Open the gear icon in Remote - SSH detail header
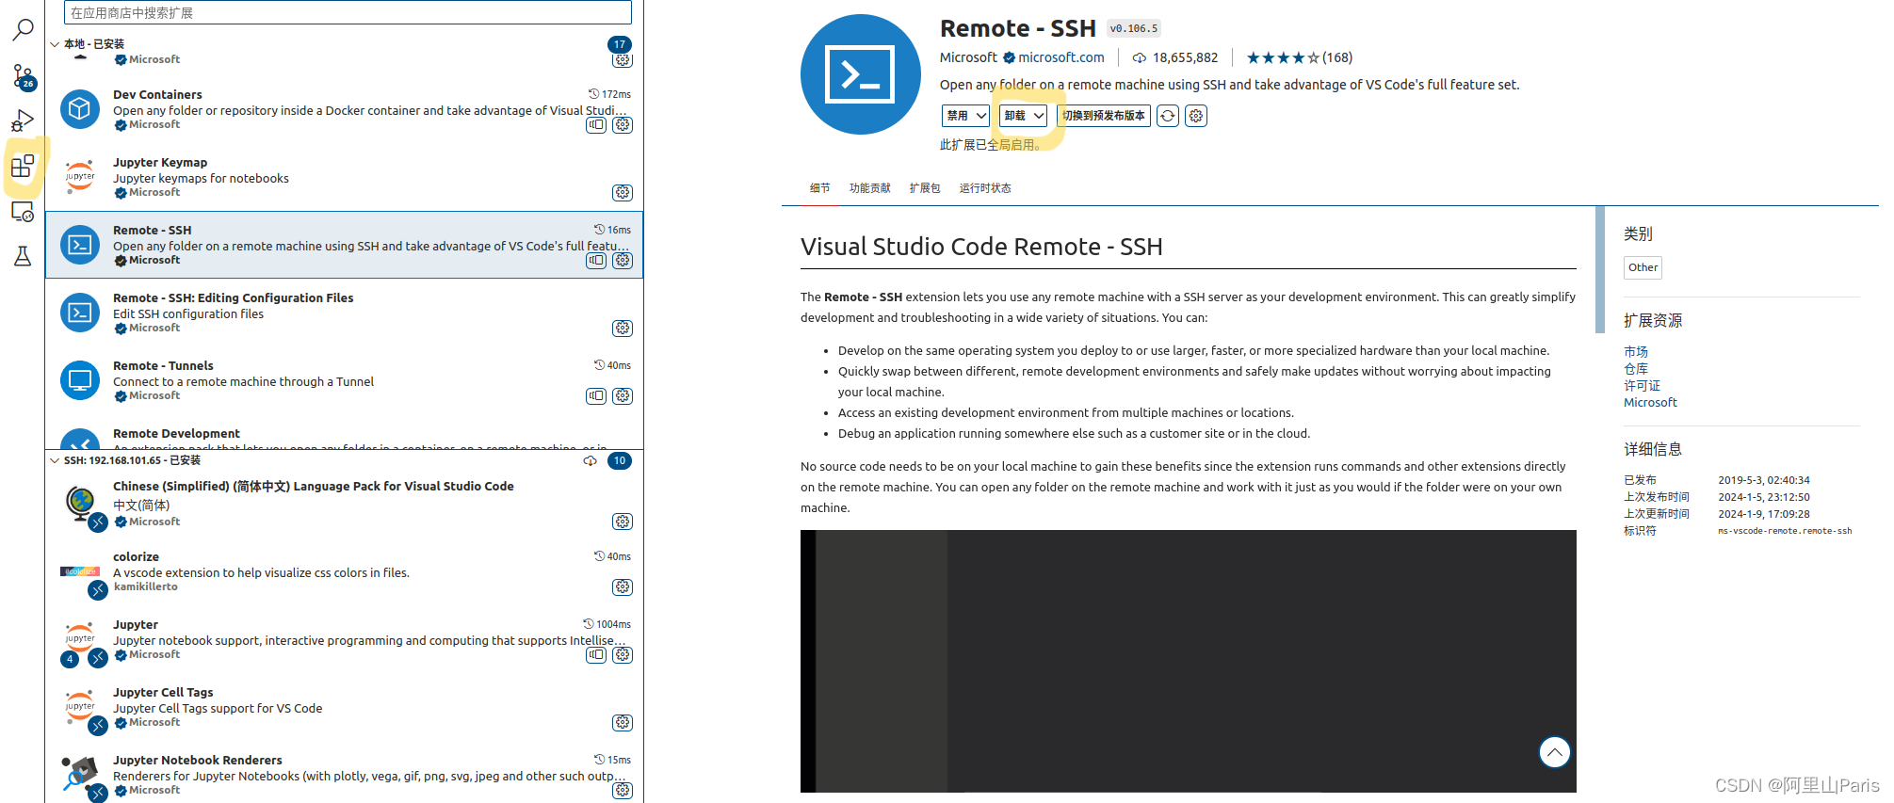 [x=1196, y=116]
